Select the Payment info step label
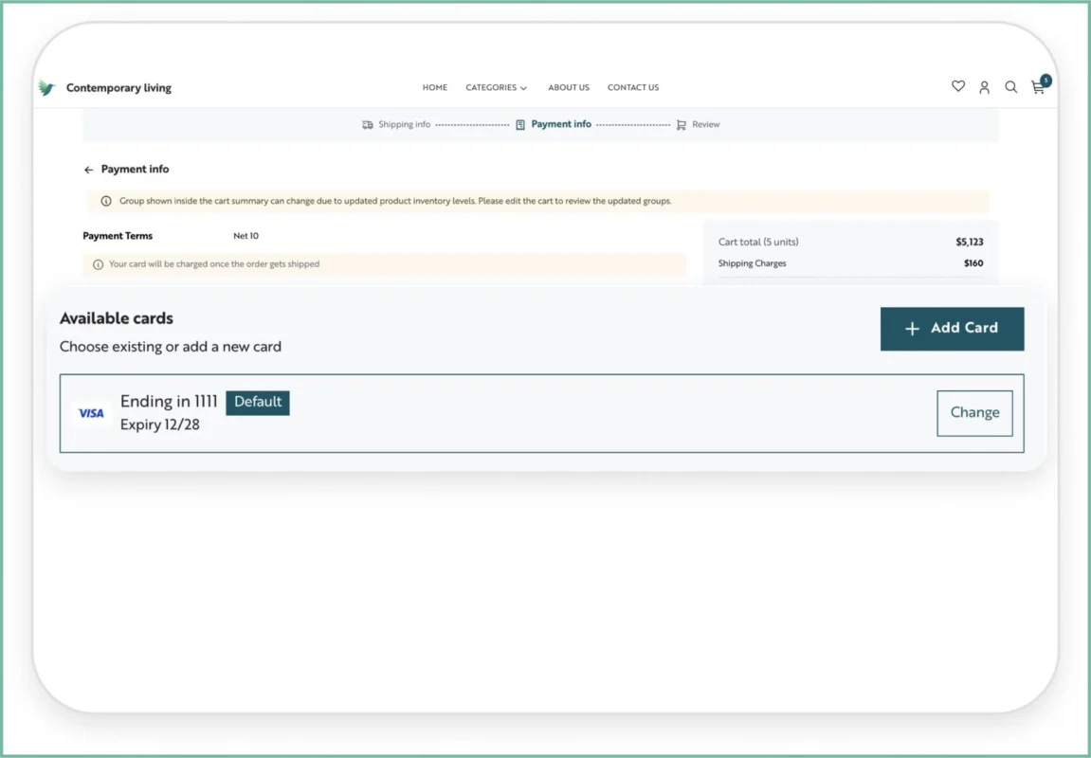The width and height of the screenshot is (1091, 758). click(x=560, y=124)
